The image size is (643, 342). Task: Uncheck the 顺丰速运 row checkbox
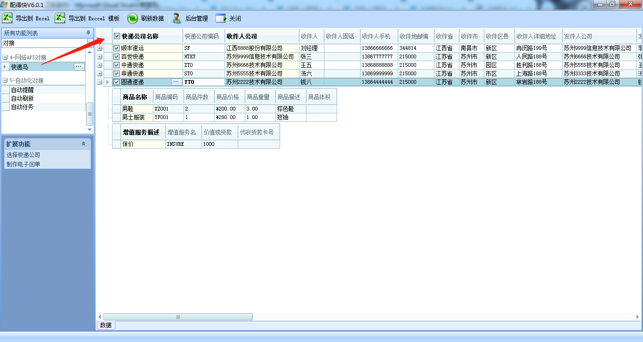(117, 48)
